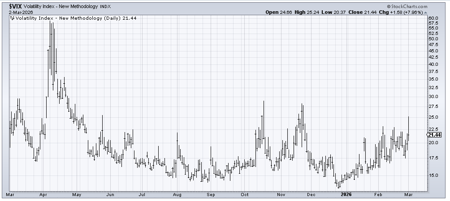The height and width of the screenshot is (201, 450).
Task: Click the $VIX ticker symbol
Action: point(17,6)
